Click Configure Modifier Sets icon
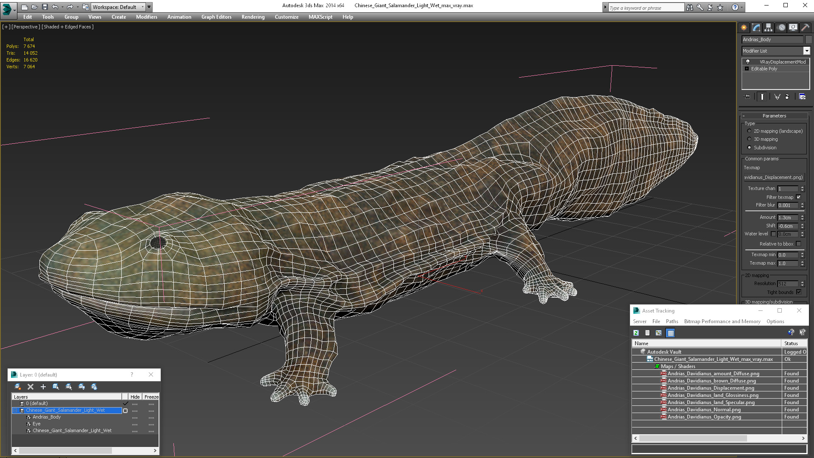This screenshot has width=814, height=458. click(x=802, y=97)
